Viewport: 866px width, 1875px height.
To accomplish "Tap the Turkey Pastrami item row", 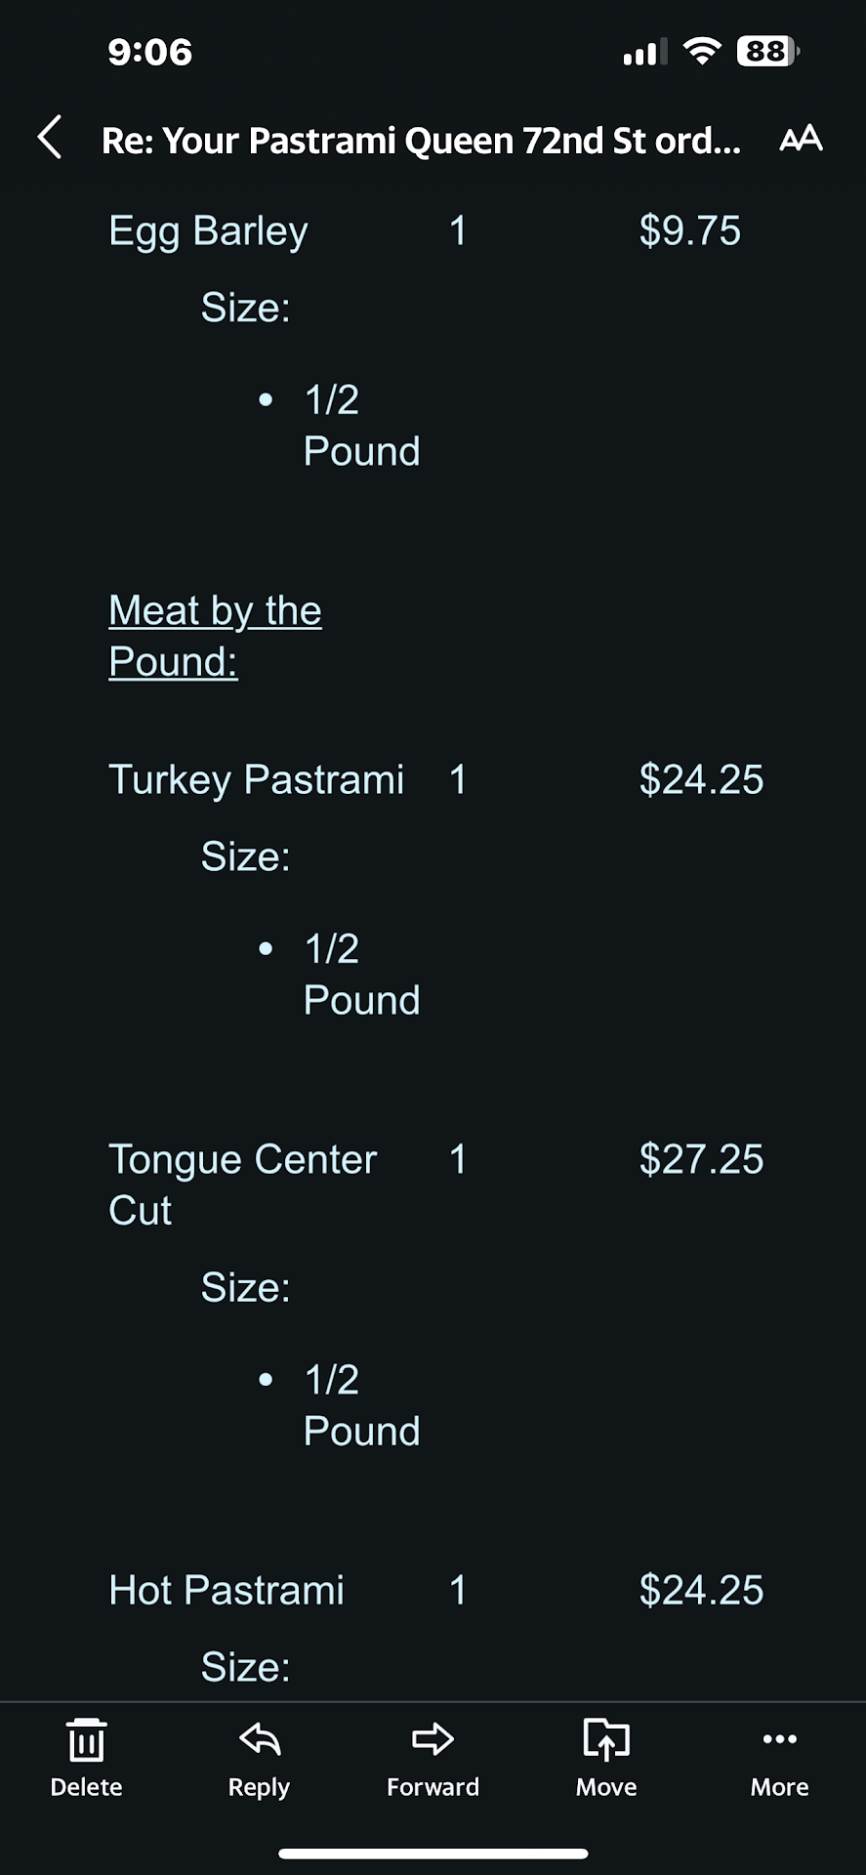I will click(x=256, y=779).
